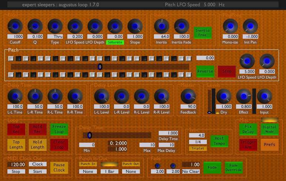This screenshot has width=286, height=181.
Task: Click the R-R Level knob
Action: [x=162, y=96]
